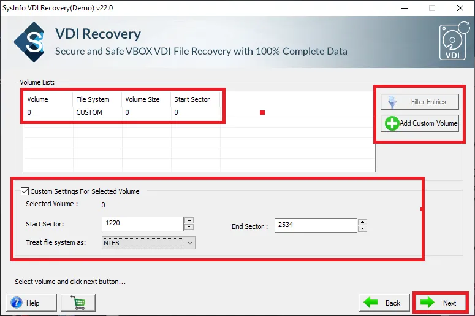Image resolution: width=475 pixels, height=316 pixels.
Task: Click the End Sector input field
Action: click(316, 225)
